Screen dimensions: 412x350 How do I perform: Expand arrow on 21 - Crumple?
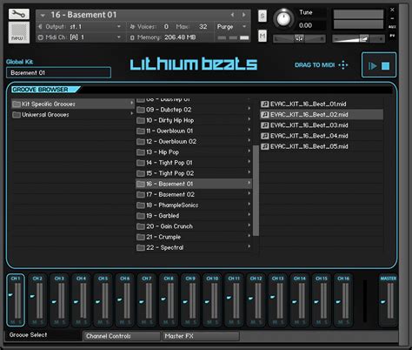click(249, 236)
